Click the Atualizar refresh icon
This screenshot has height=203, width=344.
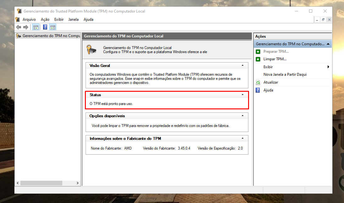(258, 82)
